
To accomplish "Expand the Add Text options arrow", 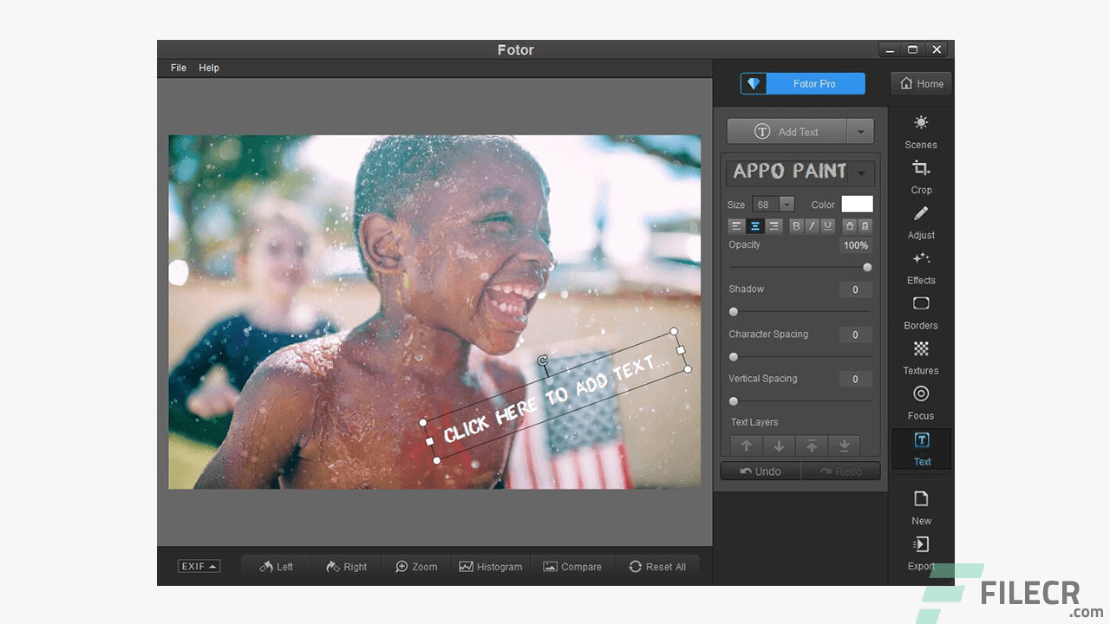I will tap(861, 131).
